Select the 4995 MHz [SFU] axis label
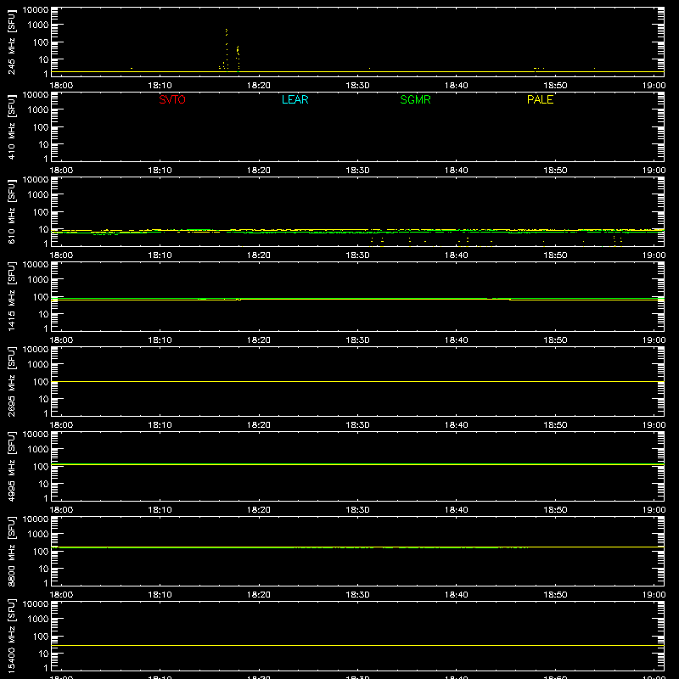 (x=11, y=467)
